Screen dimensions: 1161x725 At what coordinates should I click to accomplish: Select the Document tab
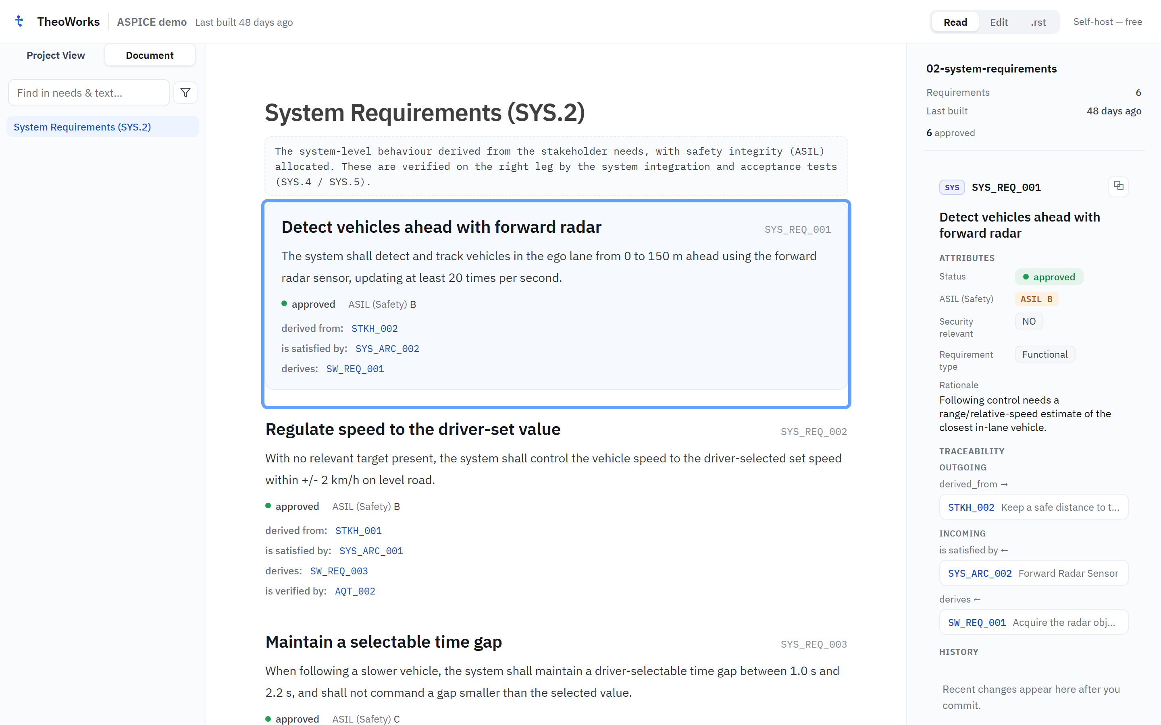tap(150, 55)
